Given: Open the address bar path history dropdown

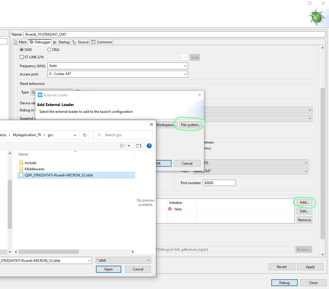Looking at the screenshot, I should click(x=75, y=135).
